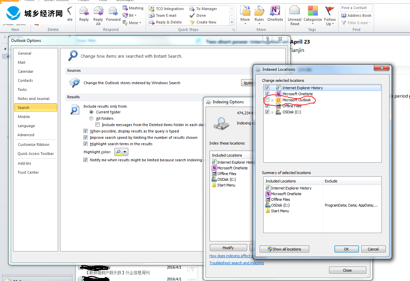
Task: Open the Filter E-mail dropdown
Action: point(356,23)
